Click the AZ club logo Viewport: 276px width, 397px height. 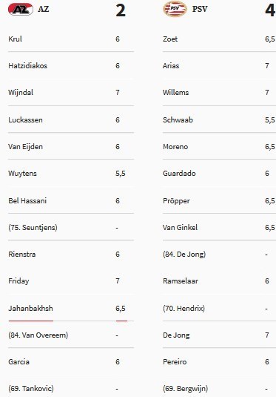point(21,10)
